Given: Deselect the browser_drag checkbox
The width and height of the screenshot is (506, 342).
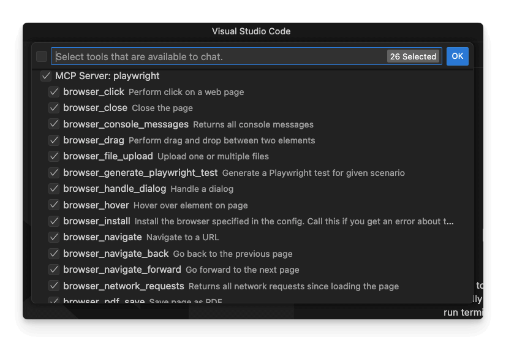Looking at the screenshot, I should (54, 140).
